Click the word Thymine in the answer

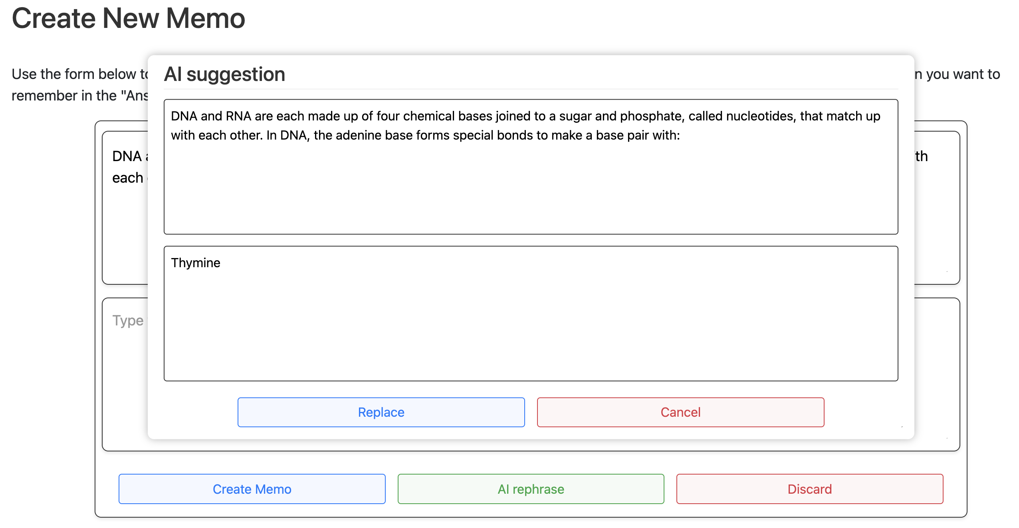(x=196, y=263)
